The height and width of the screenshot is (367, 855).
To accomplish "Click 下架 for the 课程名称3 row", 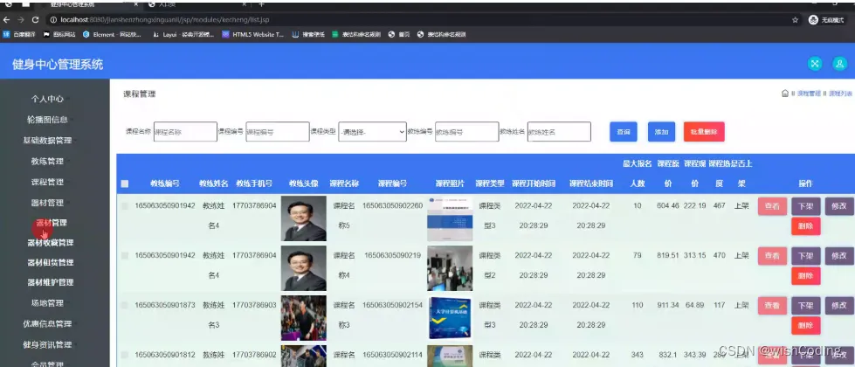I will [806, 305].
